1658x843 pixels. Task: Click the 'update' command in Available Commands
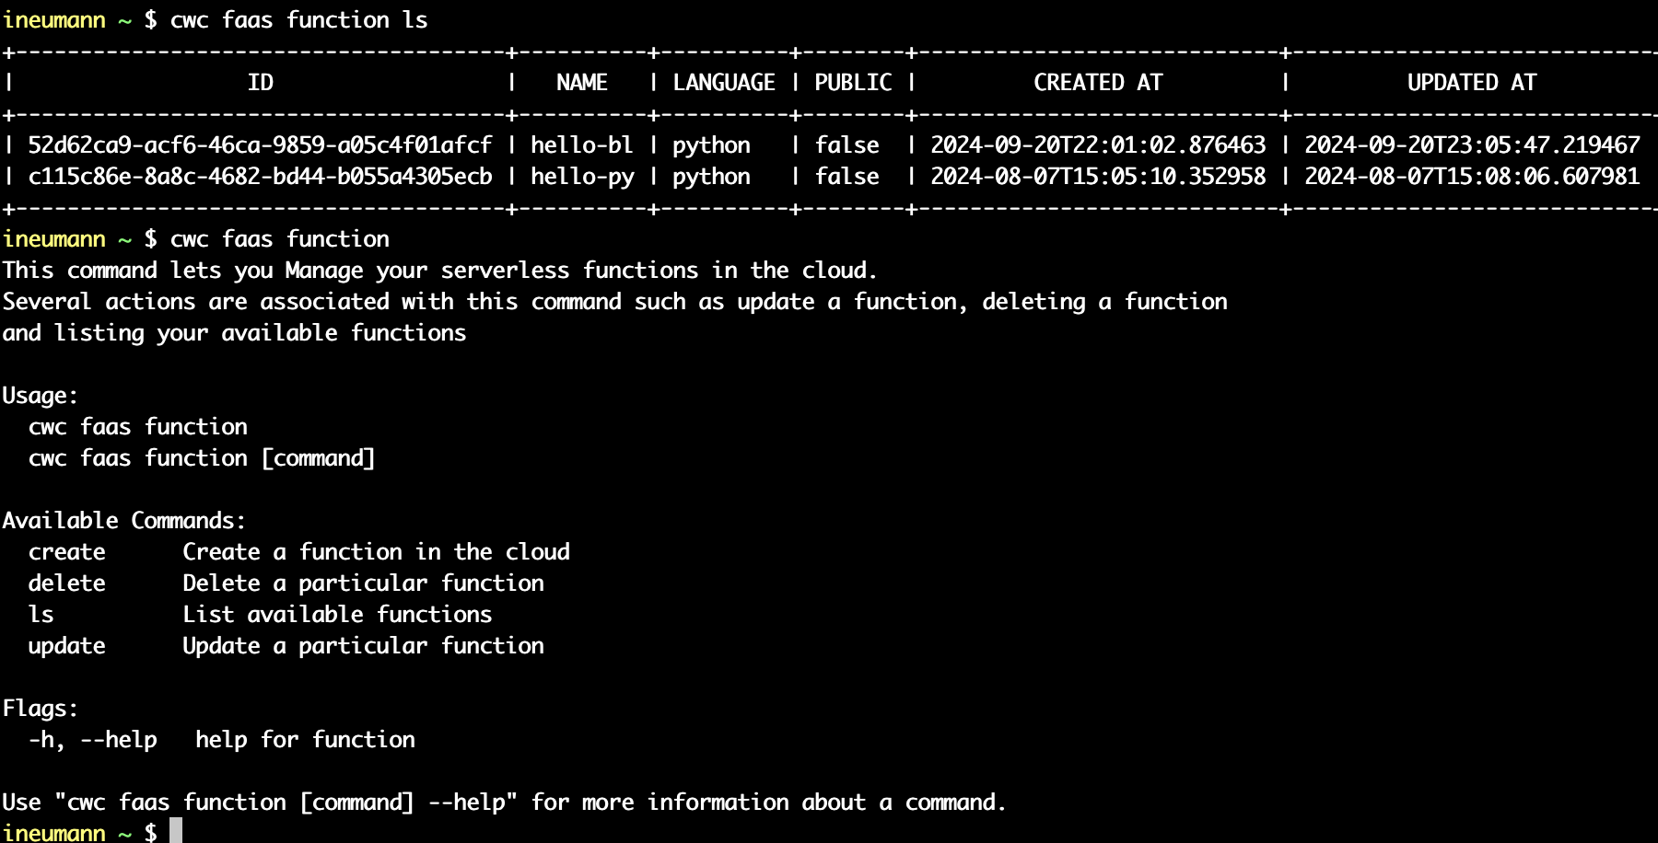[x=67, y=646]
